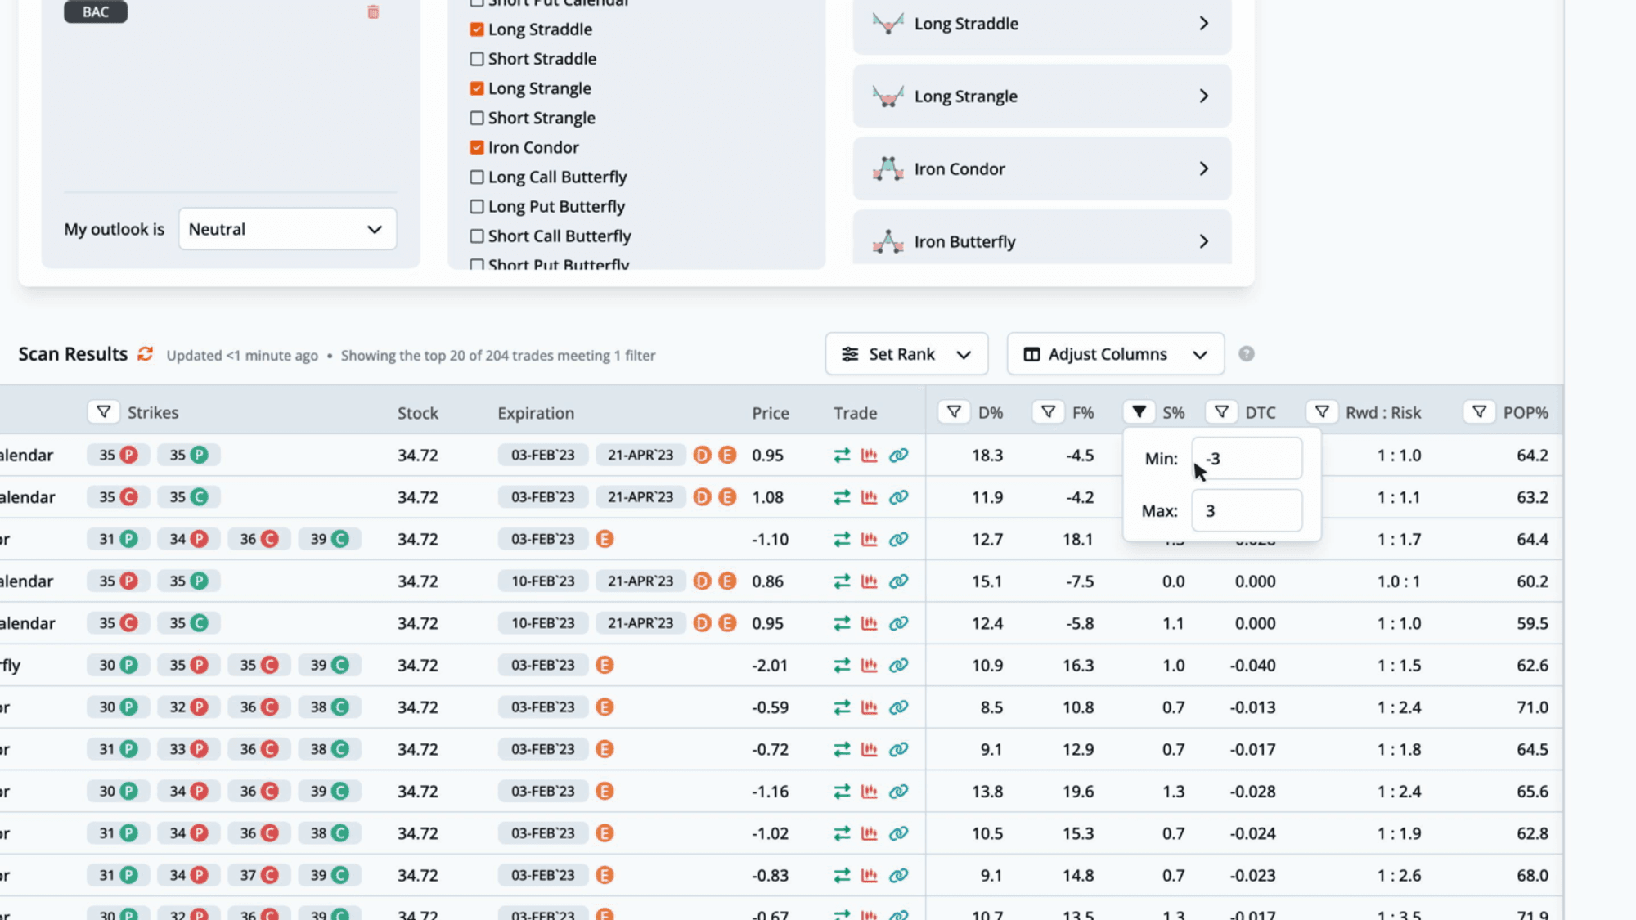This screenshot has width=1636, height=920.
Task: Open the DTC column filter icon
Action: [1221, 412]
